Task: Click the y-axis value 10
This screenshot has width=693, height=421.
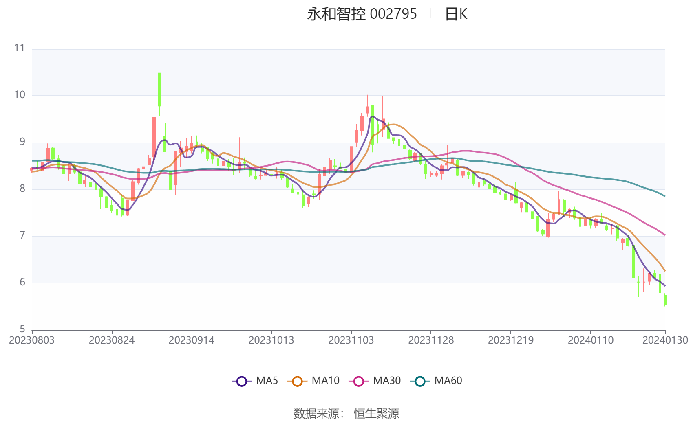Action: pos(20,95)
